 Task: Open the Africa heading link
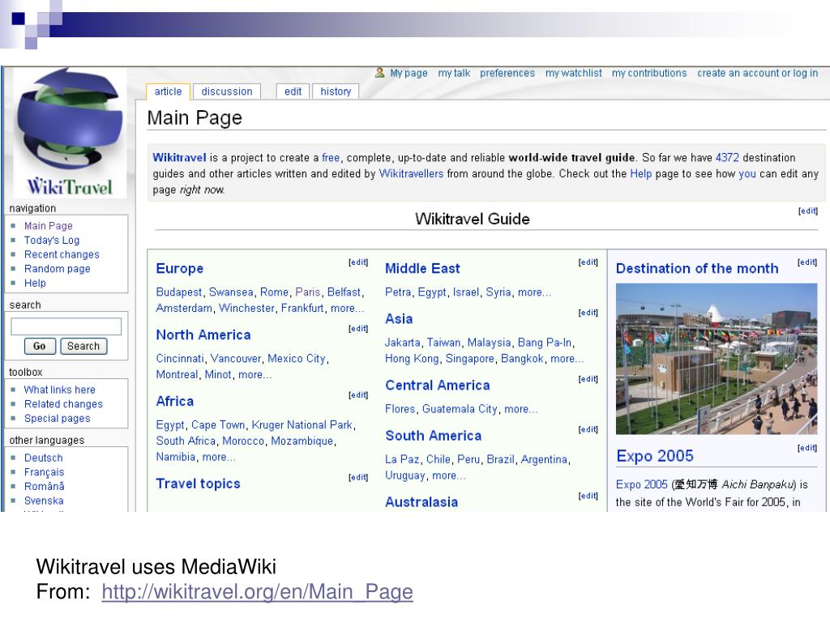pos(175,402)
